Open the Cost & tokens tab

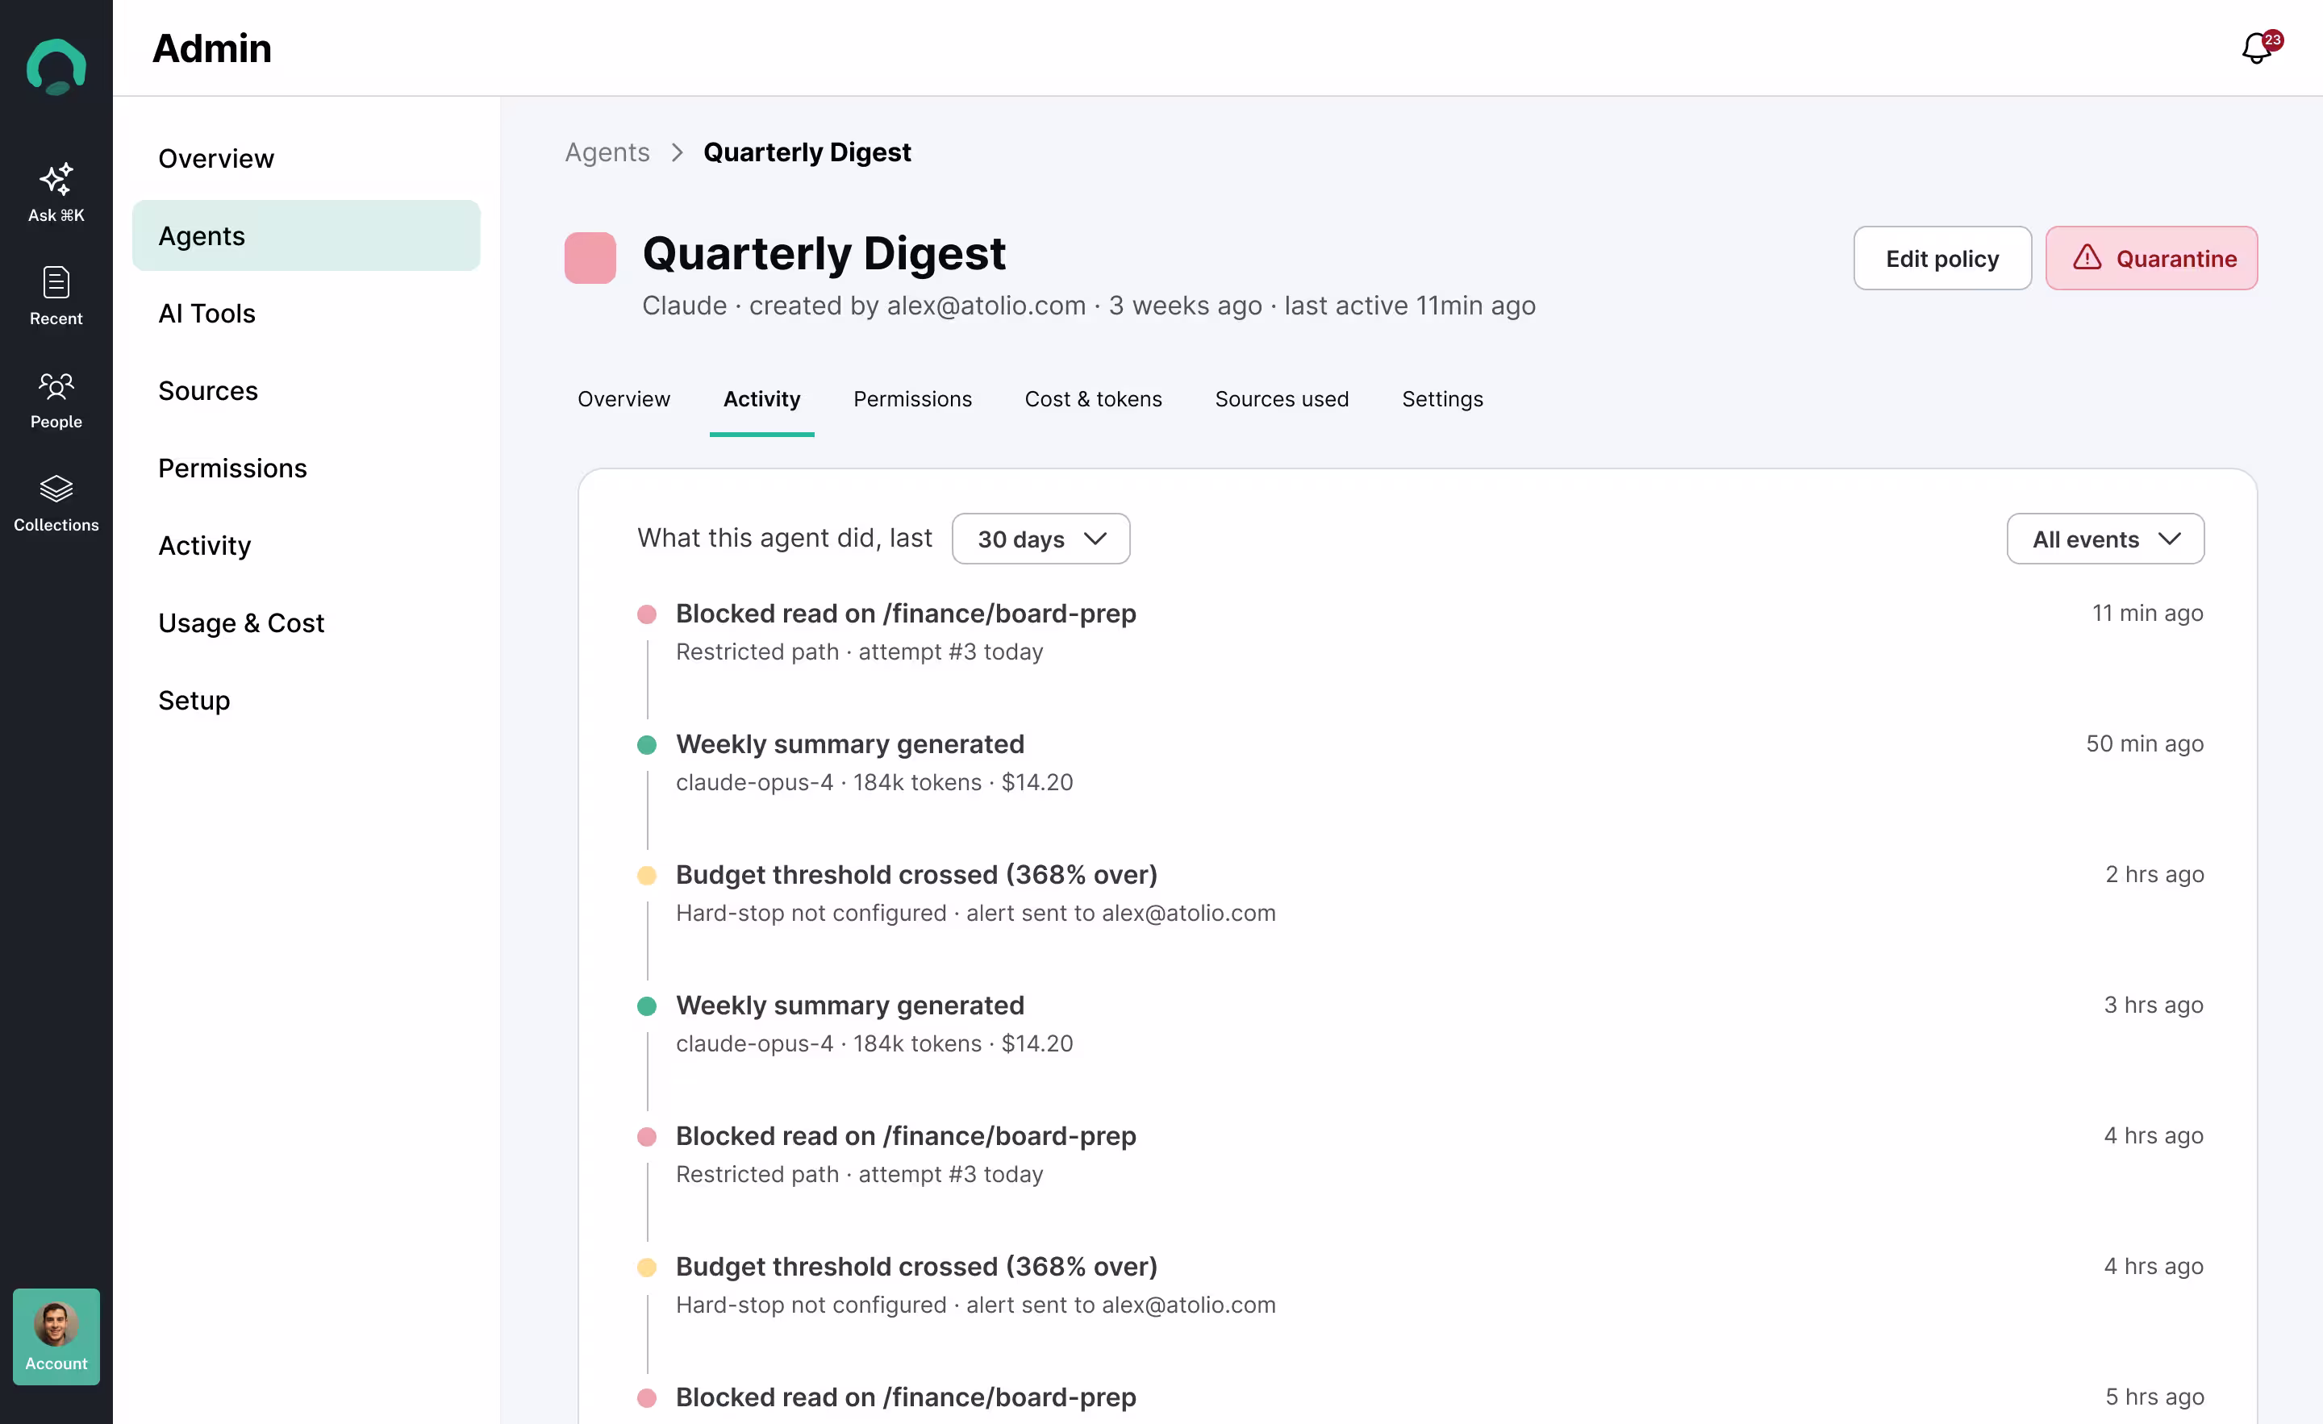point(1094,400)
